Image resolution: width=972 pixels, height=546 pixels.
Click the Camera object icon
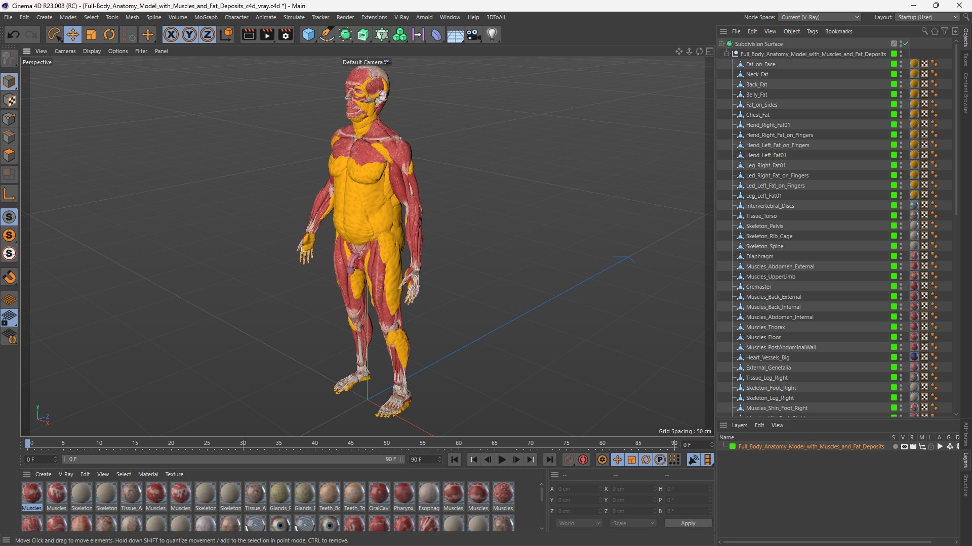click(474, 34)
